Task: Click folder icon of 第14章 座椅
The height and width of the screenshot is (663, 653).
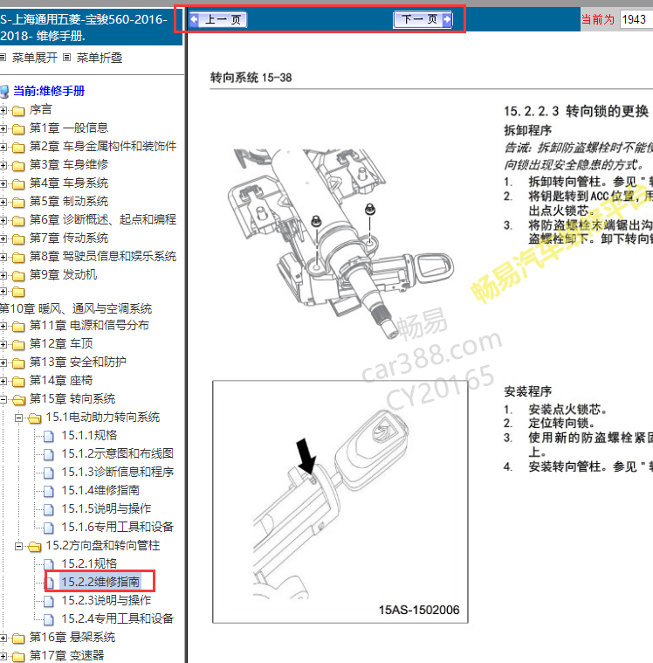Action: (18, 382)
